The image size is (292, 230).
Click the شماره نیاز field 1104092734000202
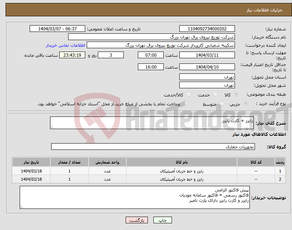pyautogui.click(x=207, y=29)
